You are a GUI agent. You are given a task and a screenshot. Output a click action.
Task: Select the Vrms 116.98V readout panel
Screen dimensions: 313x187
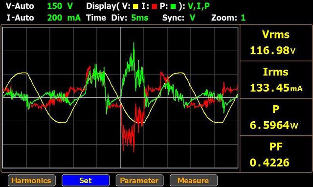tap(276, 43)
